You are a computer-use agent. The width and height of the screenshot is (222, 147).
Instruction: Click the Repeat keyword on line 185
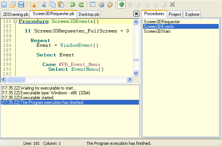40,41
